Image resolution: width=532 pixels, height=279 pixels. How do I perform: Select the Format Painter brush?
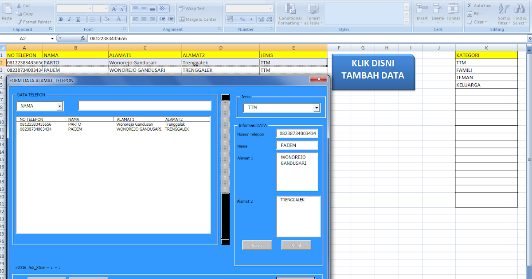point(19,22)
